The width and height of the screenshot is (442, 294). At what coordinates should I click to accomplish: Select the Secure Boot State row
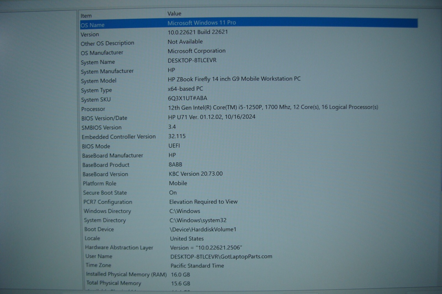[x=105, y=193]
